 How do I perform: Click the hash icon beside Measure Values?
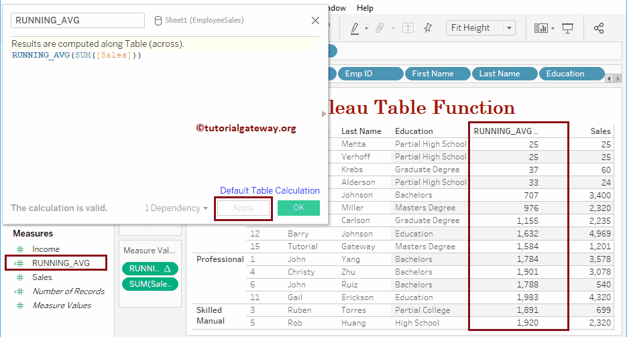pos(20,306)
